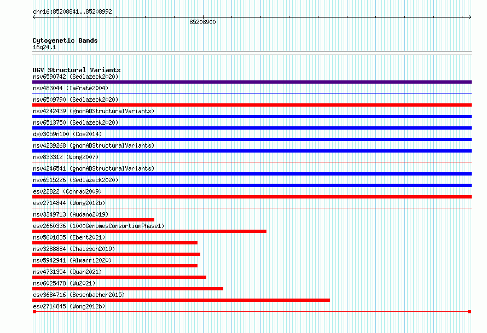This screenshot has width=487, height=333.
Task: Select the 16q24.1 band label
Action: [44, 48]
